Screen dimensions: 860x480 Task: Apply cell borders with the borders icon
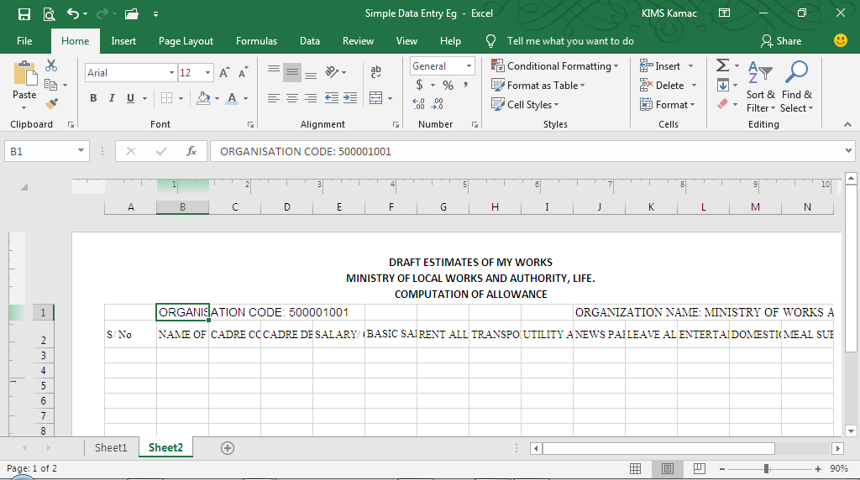(167, 98)
